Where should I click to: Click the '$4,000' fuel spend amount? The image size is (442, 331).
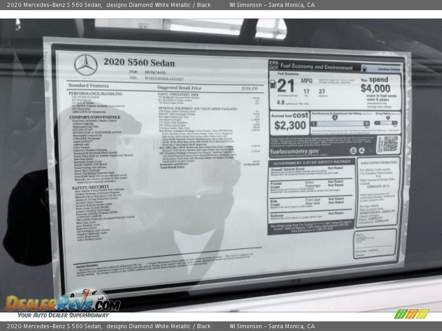376,88
